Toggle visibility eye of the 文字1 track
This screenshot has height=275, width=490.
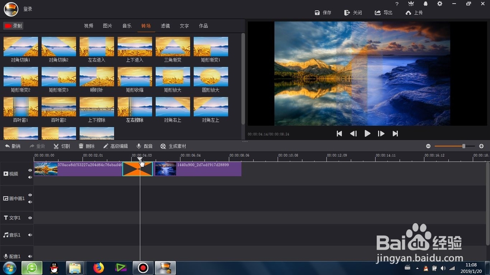(30, 218)
